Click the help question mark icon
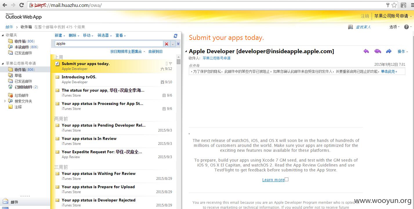This screenshot has height=209, width=414. pyautogui.click(x=406, y=27)
